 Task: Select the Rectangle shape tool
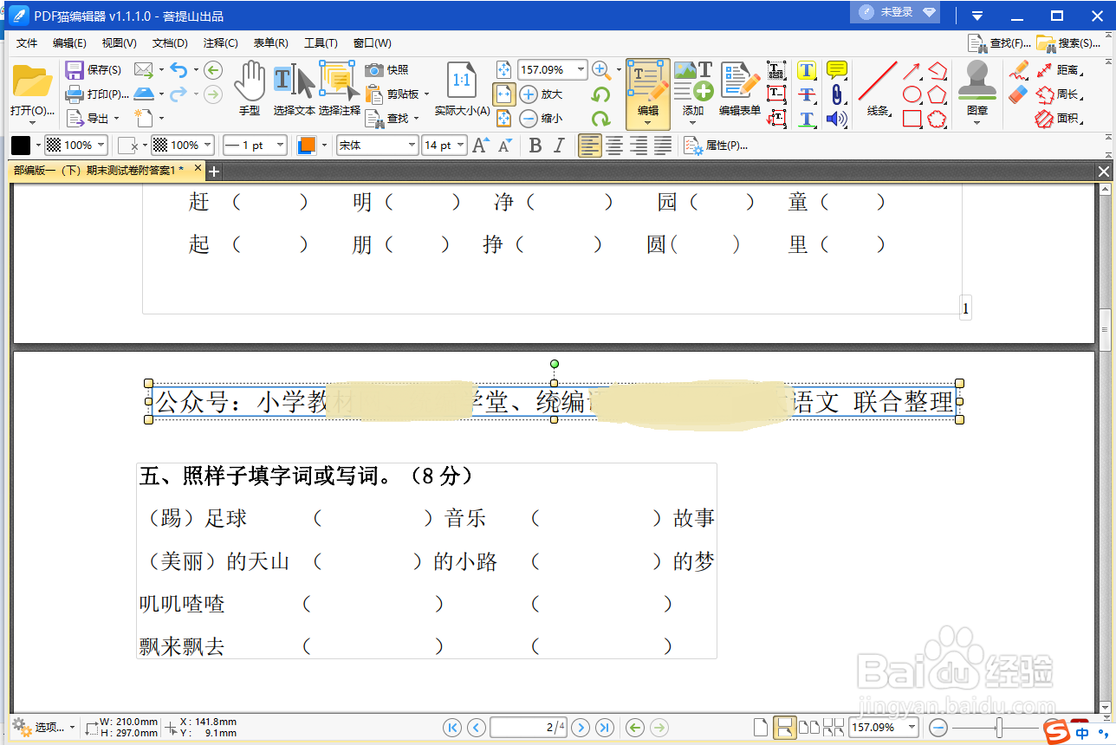912,119
